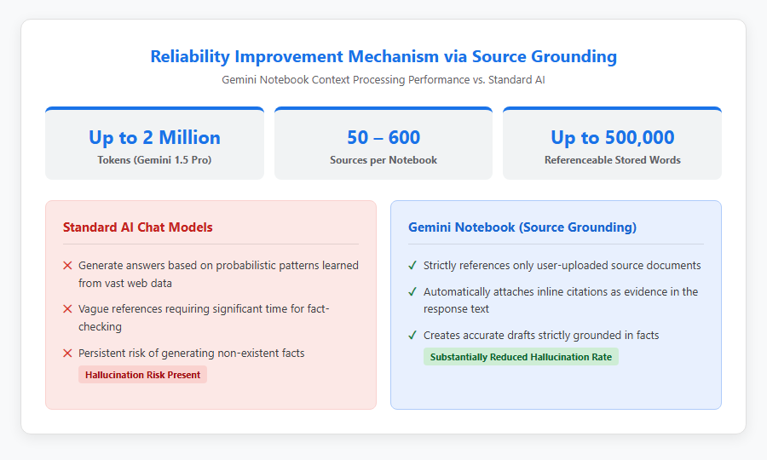The height and width of the screenshot is (460, 767).
Task: Click the red X beside vague references
Action: [x=67, y=309]
